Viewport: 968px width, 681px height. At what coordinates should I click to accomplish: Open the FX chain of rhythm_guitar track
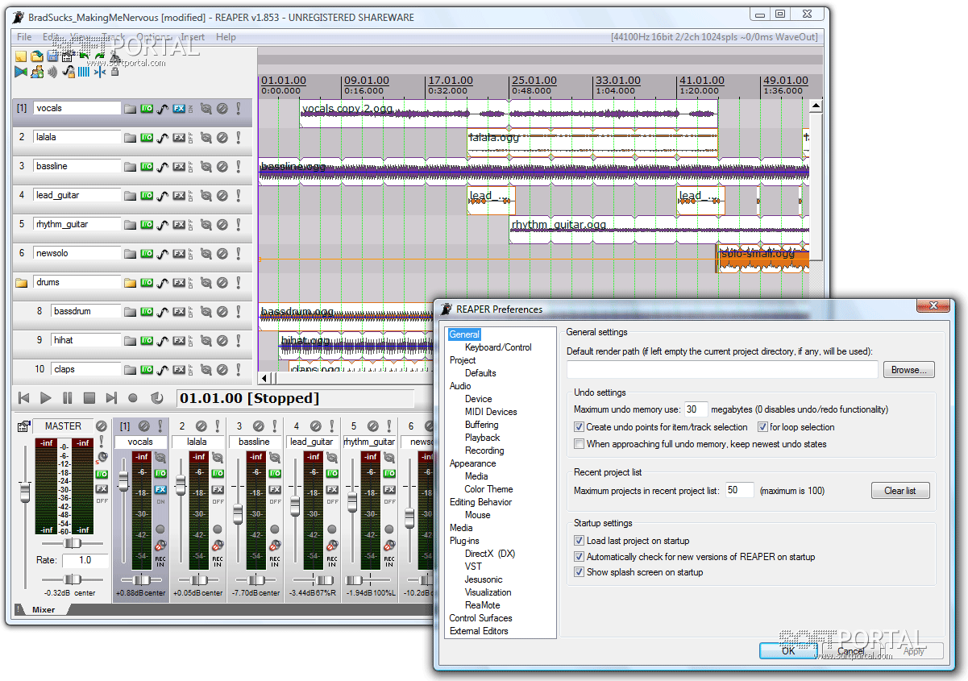(x=179, y=225)
